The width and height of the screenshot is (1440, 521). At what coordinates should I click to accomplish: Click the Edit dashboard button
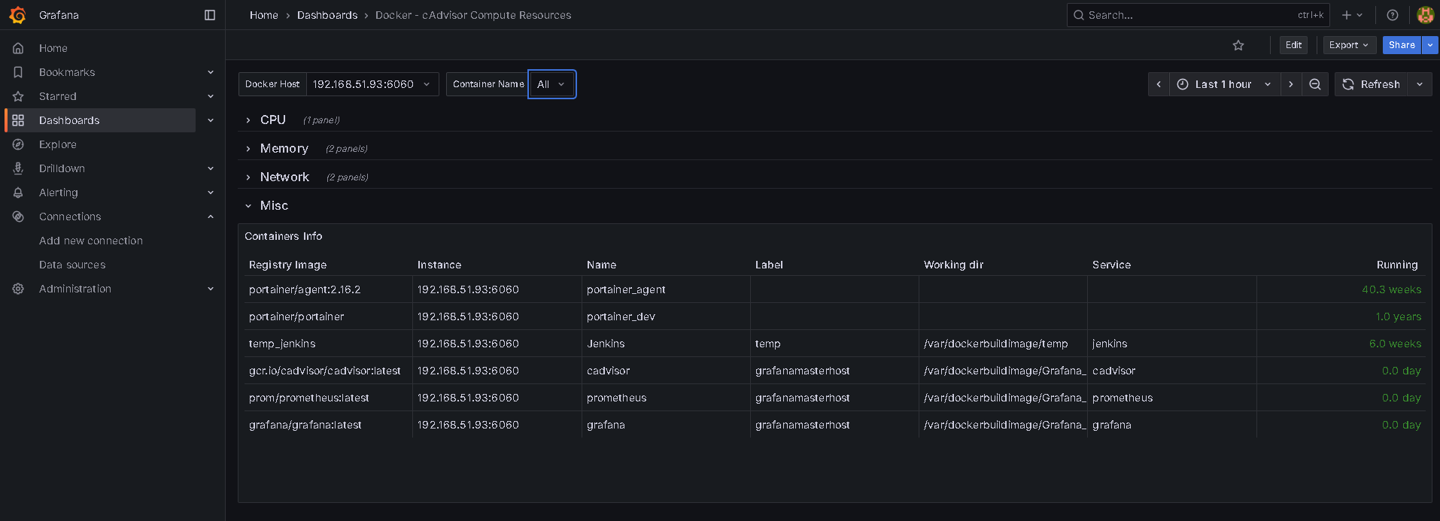(1293, 45)
